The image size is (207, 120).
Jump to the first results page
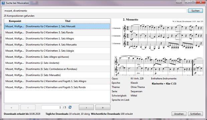pos(11,107)
